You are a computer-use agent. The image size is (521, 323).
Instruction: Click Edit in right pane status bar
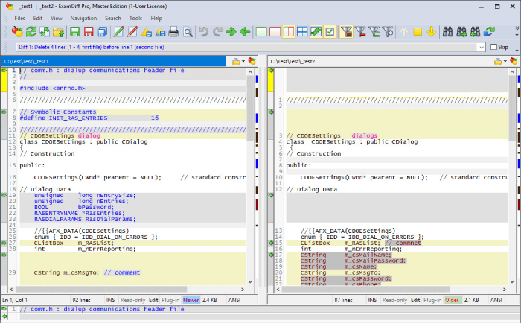click(415, 300)
